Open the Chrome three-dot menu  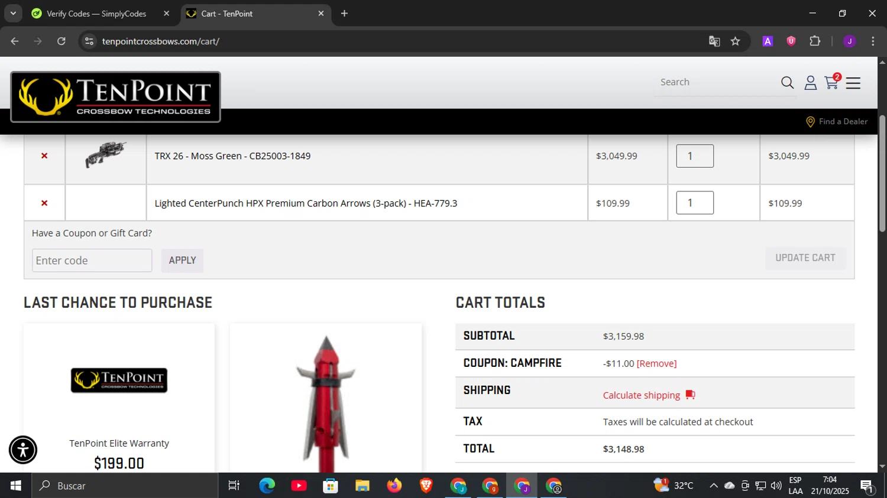pos(873,41)
